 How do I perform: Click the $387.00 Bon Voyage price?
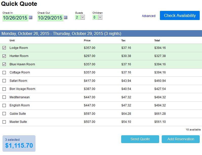89,89
